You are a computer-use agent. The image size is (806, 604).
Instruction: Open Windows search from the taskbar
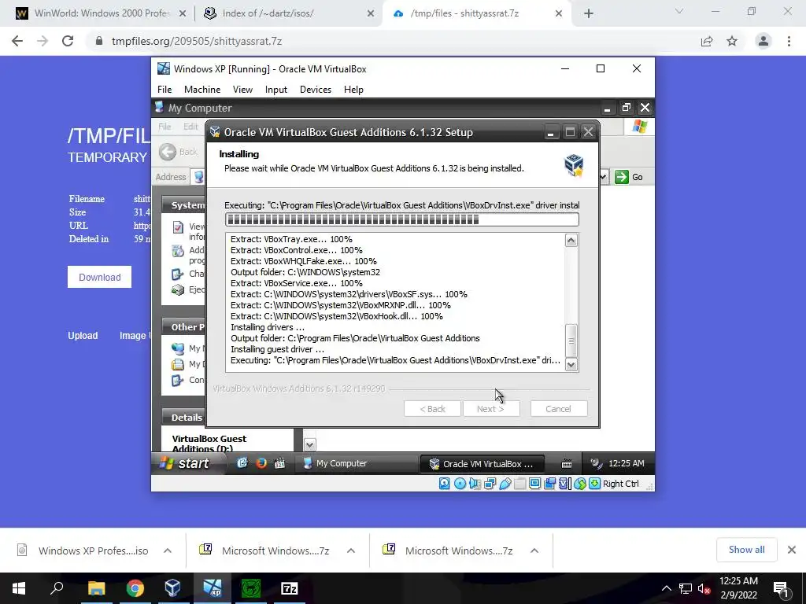57,588
